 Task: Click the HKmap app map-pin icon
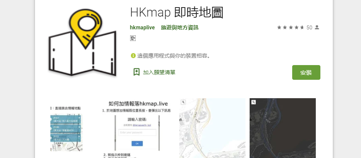82,43
